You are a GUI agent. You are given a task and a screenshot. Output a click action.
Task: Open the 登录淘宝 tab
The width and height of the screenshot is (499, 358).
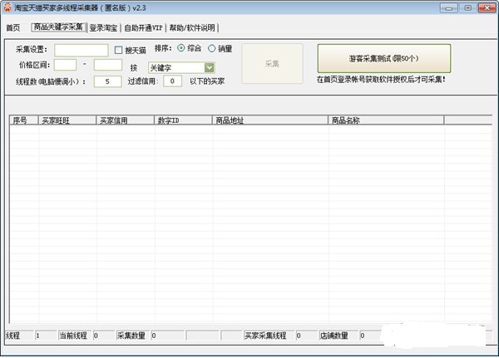click(x=103, y=28)
